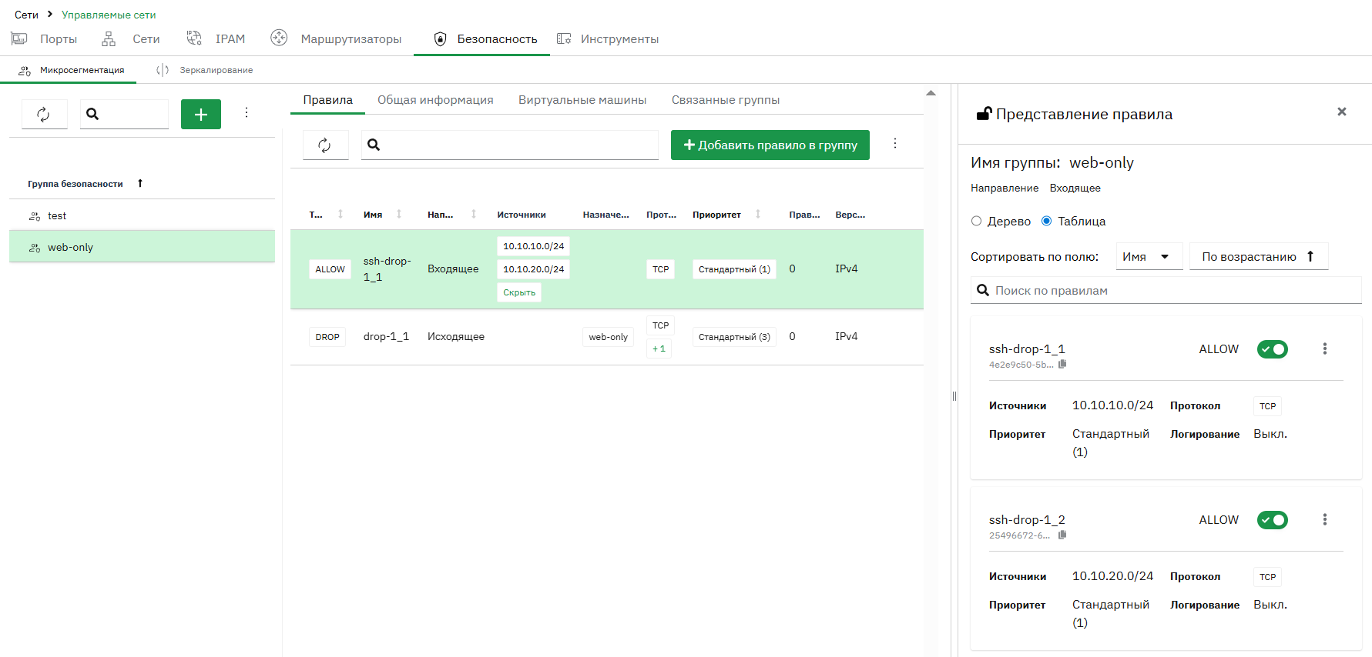This screenshot has height=657, width=1372.
Task: Select the Security shield icon
Action: 441,38
